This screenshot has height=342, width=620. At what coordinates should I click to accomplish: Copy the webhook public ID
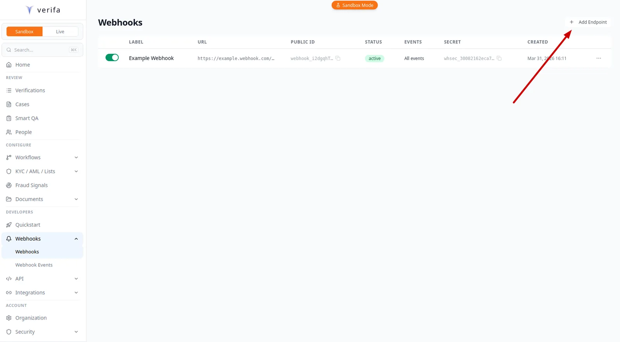338,58
